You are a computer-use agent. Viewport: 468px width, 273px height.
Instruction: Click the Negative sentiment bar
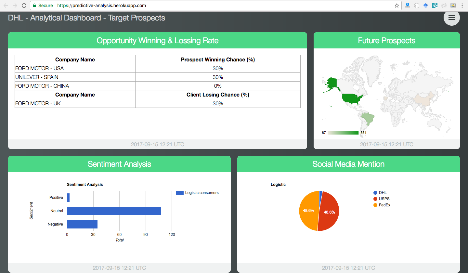[82, 224]
